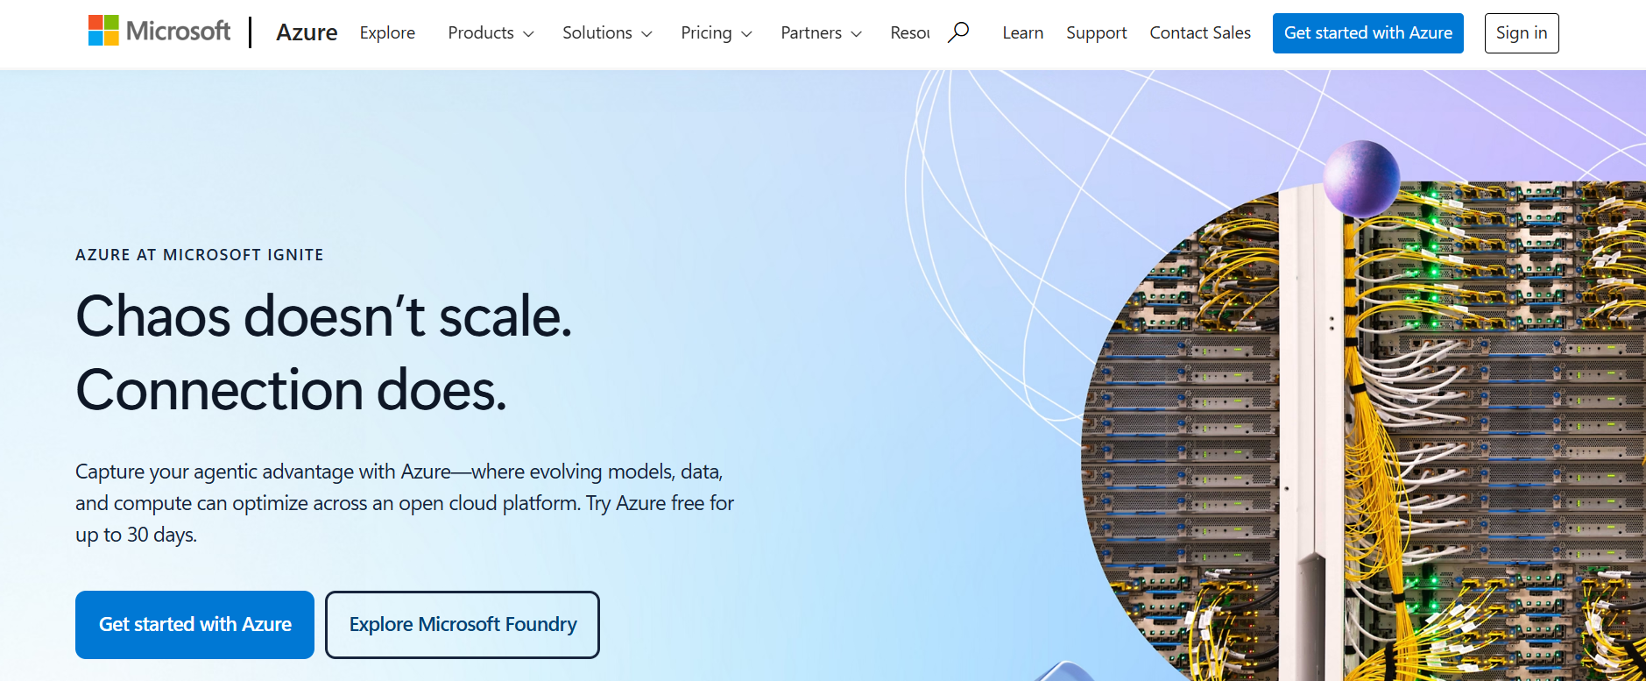1646x681 pixels.
Task: Expand the Pricing dropdown
Action: (717, 32)
